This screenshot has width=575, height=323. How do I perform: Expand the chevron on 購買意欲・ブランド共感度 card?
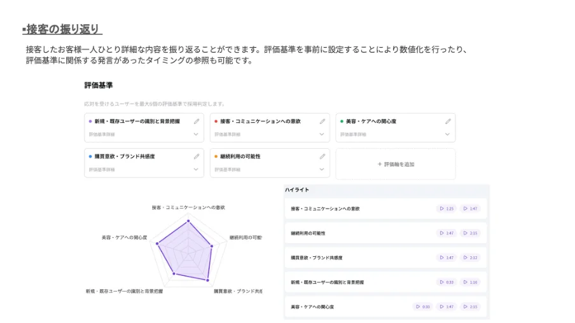pos(196,169)
